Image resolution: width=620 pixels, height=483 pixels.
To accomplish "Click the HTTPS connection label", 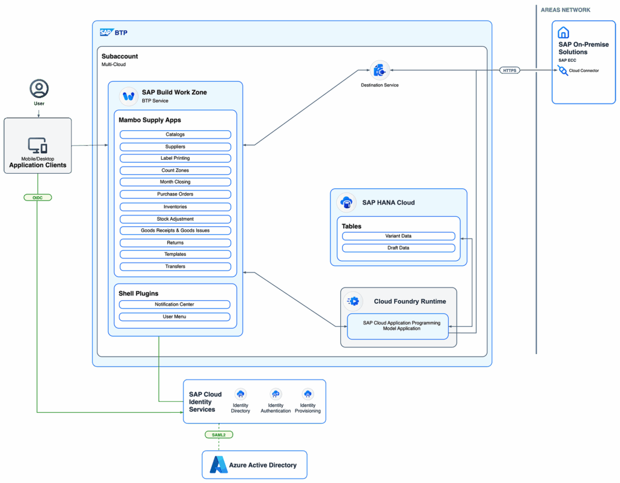I will 510,70.
